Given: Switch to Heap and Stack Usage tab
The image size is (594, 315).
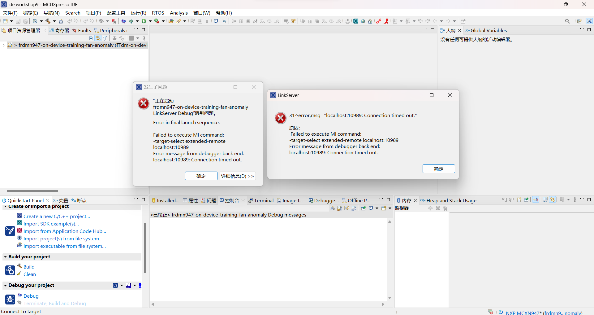Looking at the screenshot, I should pos(449,200).
